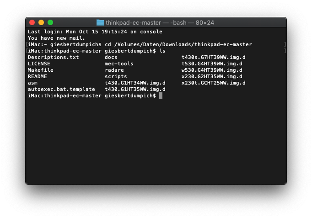
Task: Click the scripts directory name
Action: click(116, 76)
